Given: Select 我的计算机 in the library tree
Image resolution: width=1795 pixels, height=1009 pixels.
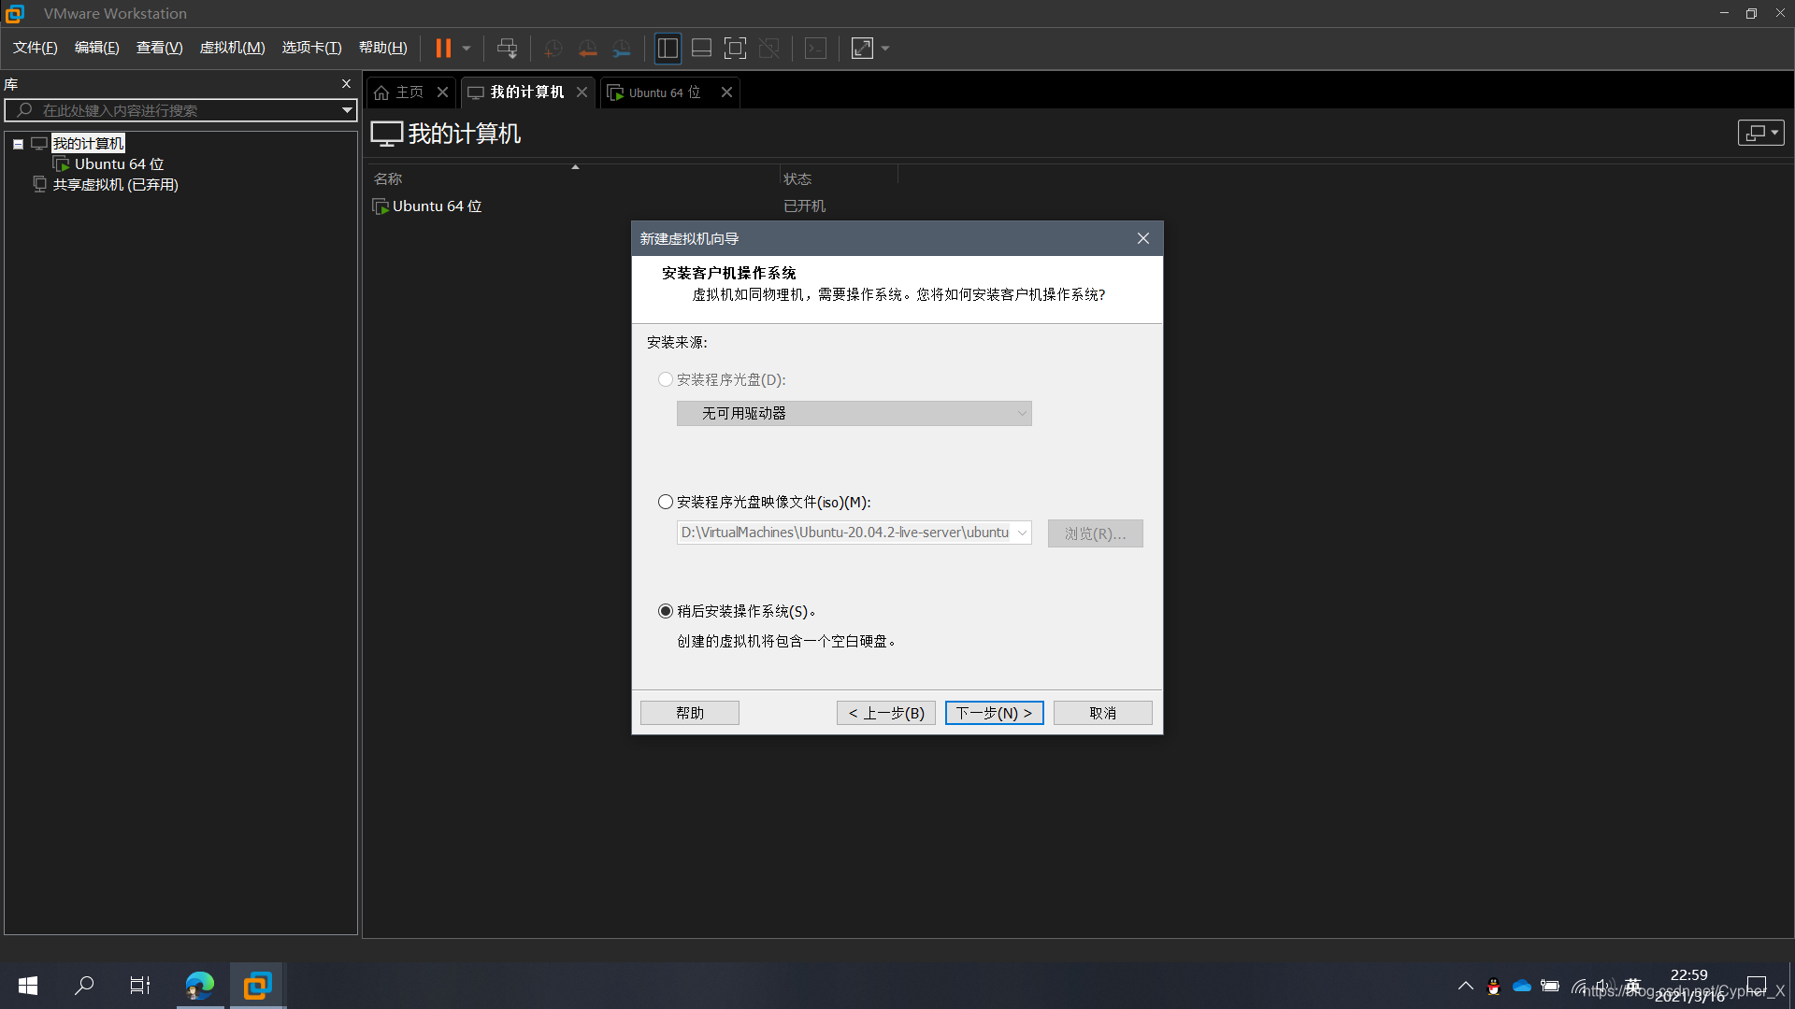Looking at the screenshot, I should 88,143.
